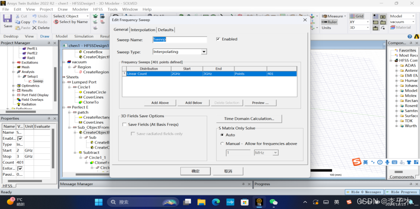Click Hide 0 Messages button
The width and height of the screenshot is (420, 209).
(364, 192)
